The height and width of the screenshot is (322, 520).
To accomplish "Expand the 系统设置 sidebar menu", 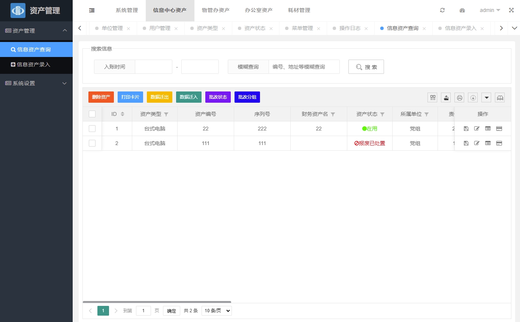I will [x=36, y=83].
